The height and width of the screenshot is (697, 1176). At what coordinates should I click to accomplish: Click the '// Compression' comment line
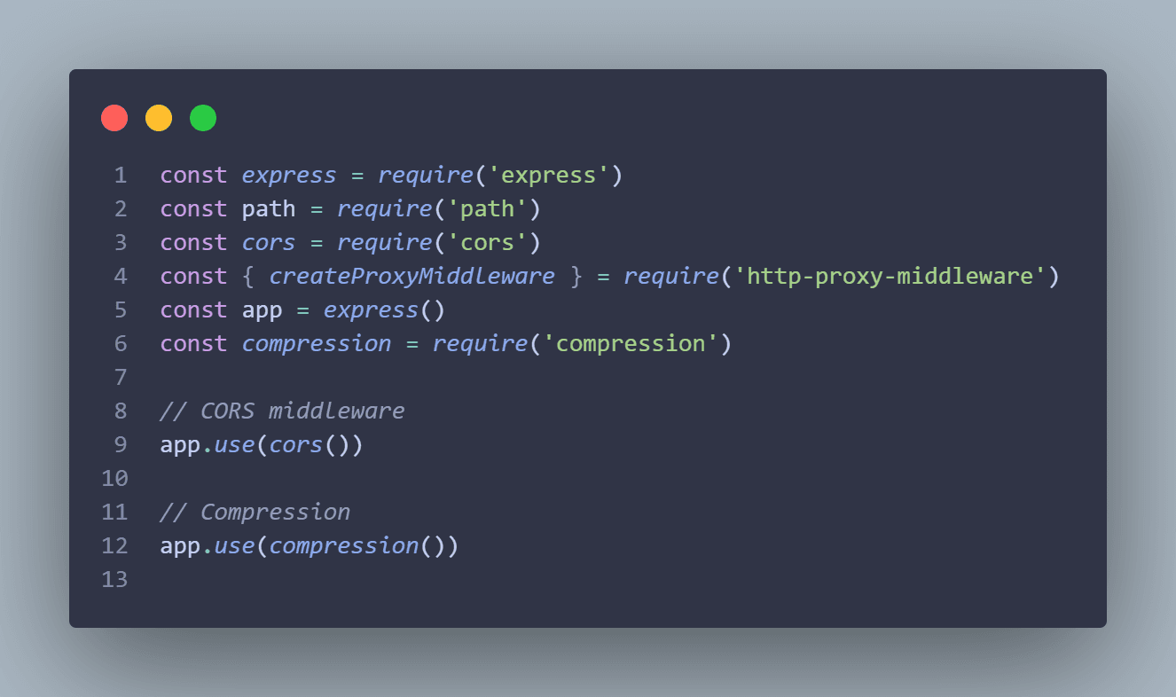tap(255, 513)
